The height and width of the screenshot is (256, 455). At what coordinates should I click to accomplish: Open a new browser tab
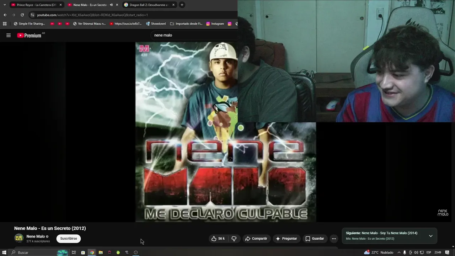(x=182, y=5)
